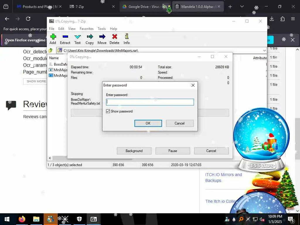
Task: Click the browser back arrow
Action: [7, 19]
